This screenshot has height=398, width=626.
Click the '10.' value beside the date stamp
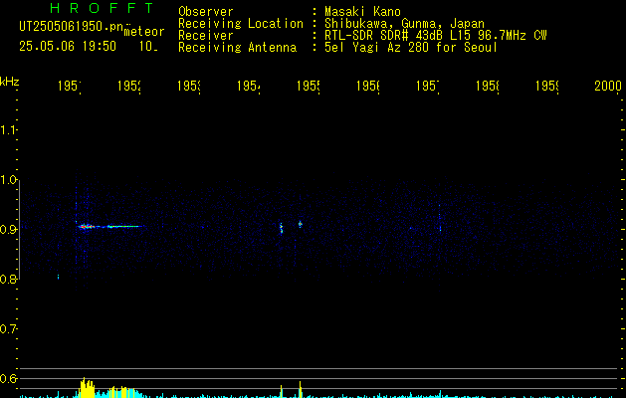pos(148,46)
